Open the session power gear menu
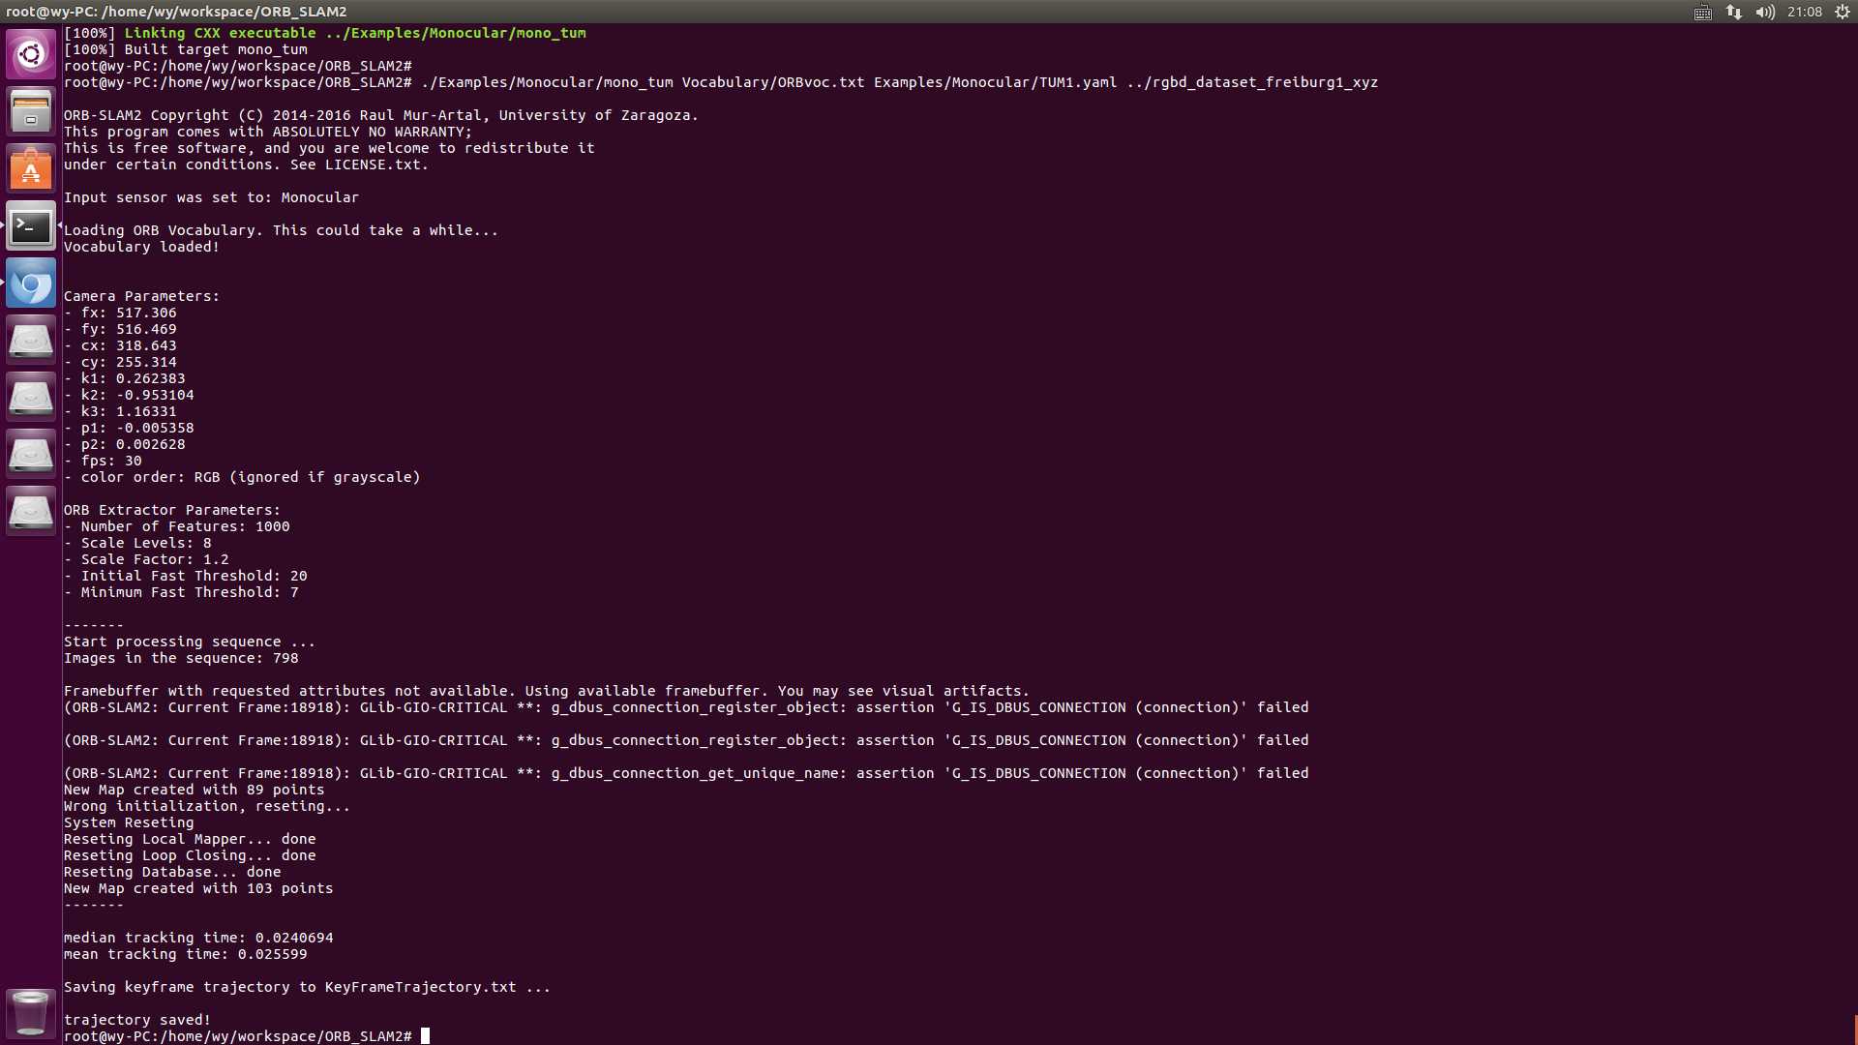 tap(1843, 12)
